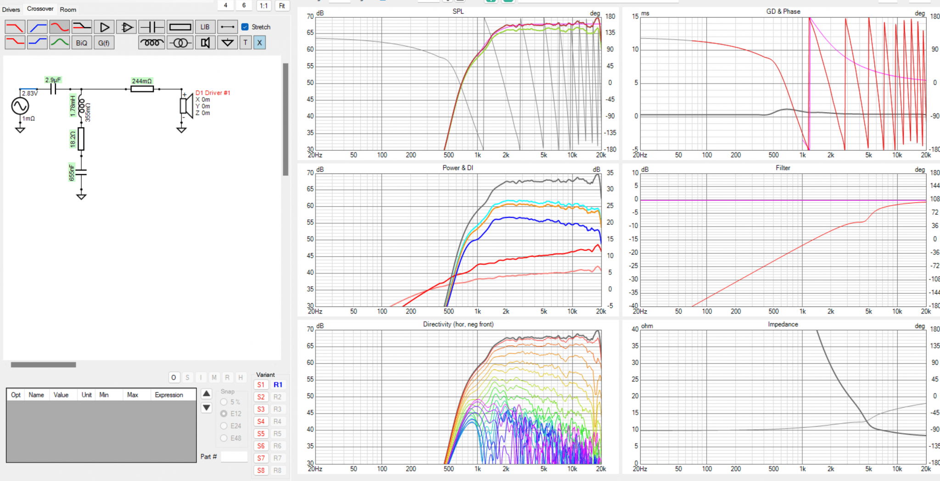Viewport: 940px width, 481px height.
Task: Add a capacitor component
Action: [151, 27]
